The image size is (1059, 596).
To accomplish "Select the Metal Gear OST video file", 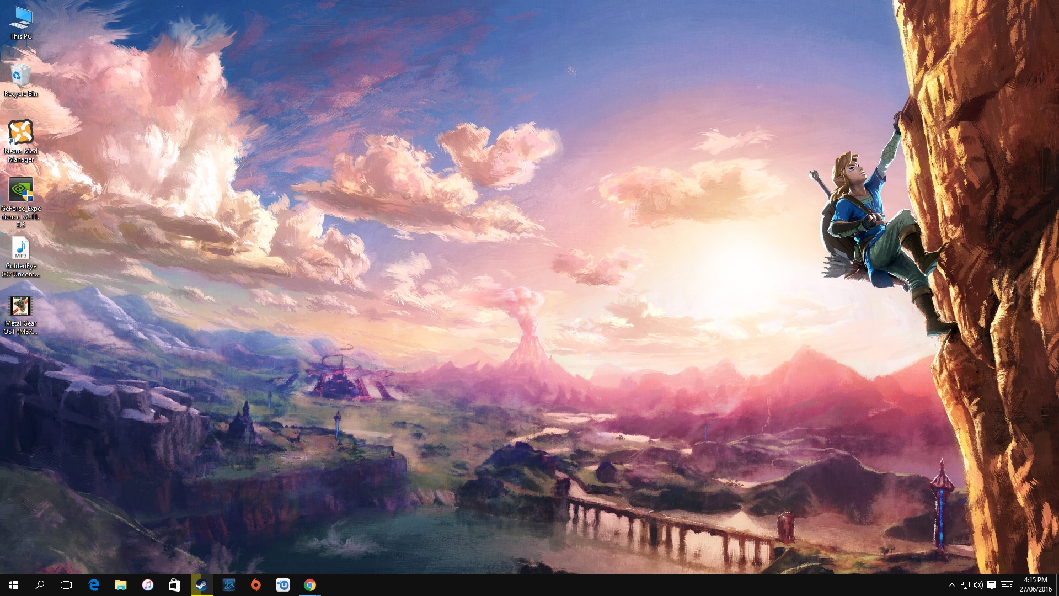I will 21,315.
